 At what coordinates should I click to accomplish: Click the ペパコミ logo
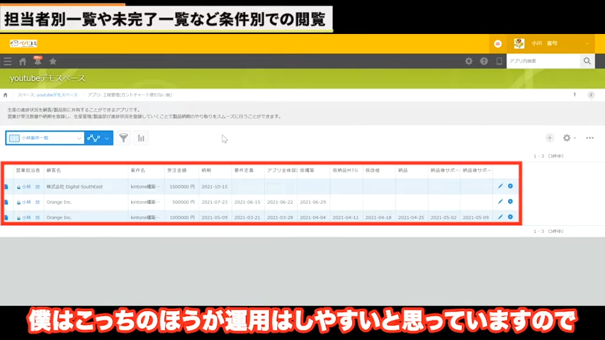(23, 44)
